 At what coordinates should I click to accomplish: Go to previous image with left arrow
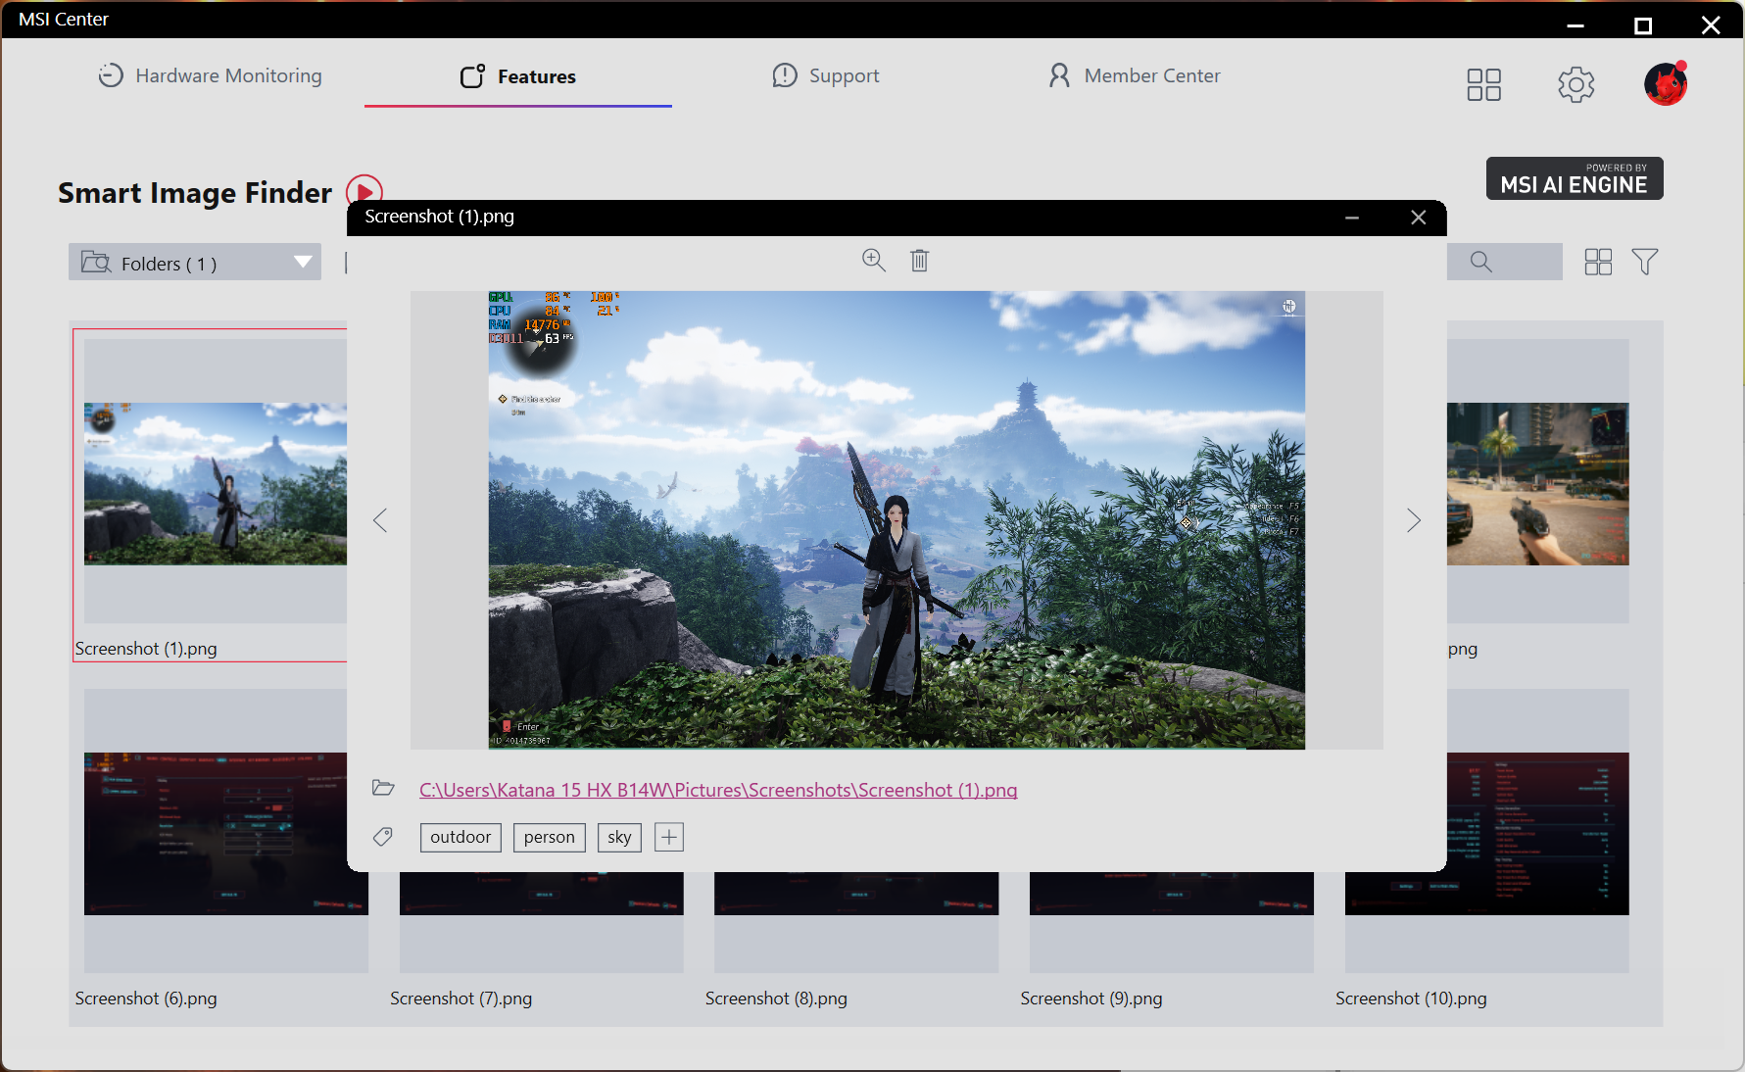tap(380, 520)
